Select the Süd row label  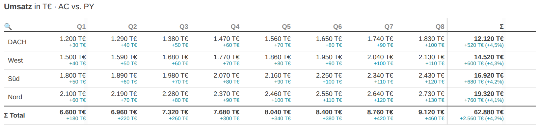coord(14,79)
